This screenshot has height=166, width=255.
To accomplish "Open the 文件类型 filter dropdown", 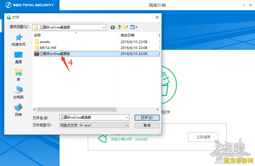I will click(x=127, y=125).
